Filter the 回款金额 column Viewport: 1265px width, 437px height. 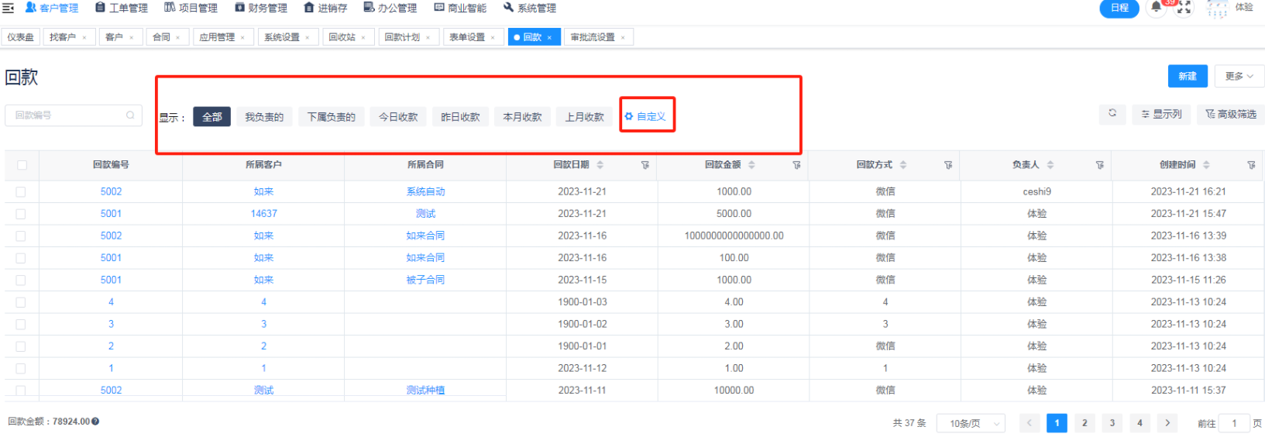click(x=796, y=165)
